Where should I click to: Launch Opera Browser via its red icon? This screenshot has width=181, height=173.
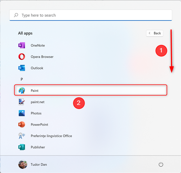coord(22,57)
